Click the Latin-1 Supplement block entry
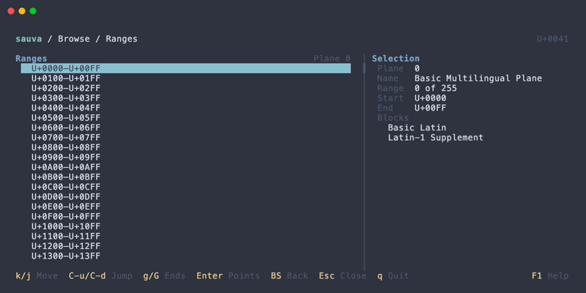This screenshot has width=586, height=293. 435,138
